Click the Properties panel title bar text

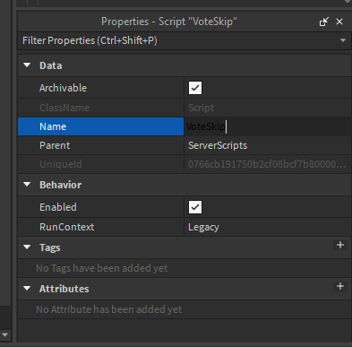click(169, 22)
